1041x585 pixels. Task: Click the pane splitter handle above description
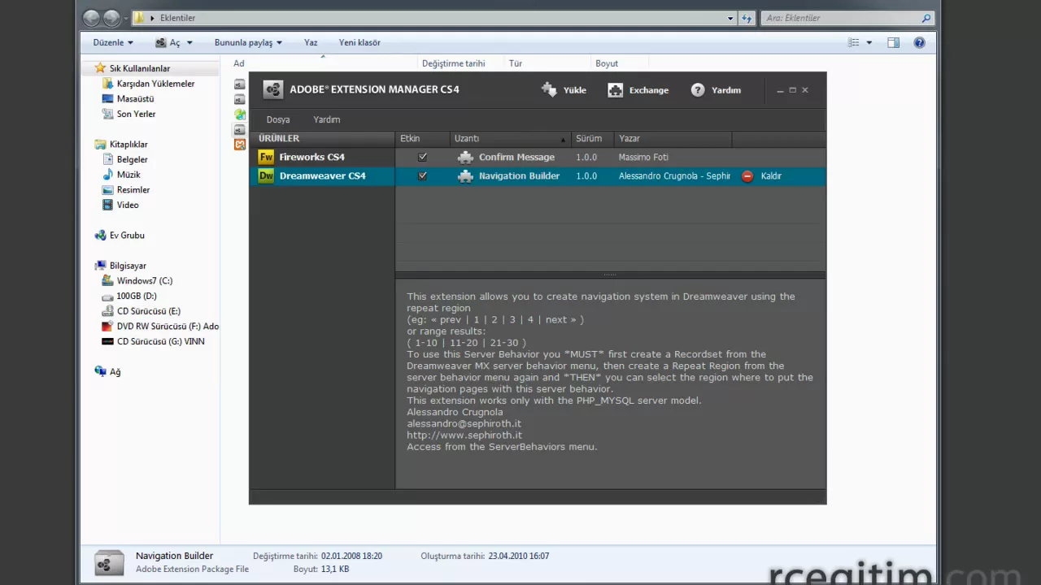pyautogui.click(x=610, y=275)
